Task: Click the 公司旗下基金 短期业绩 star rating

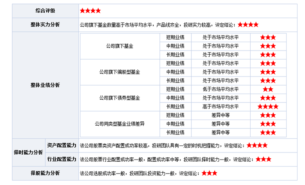Action: (268, 37)
